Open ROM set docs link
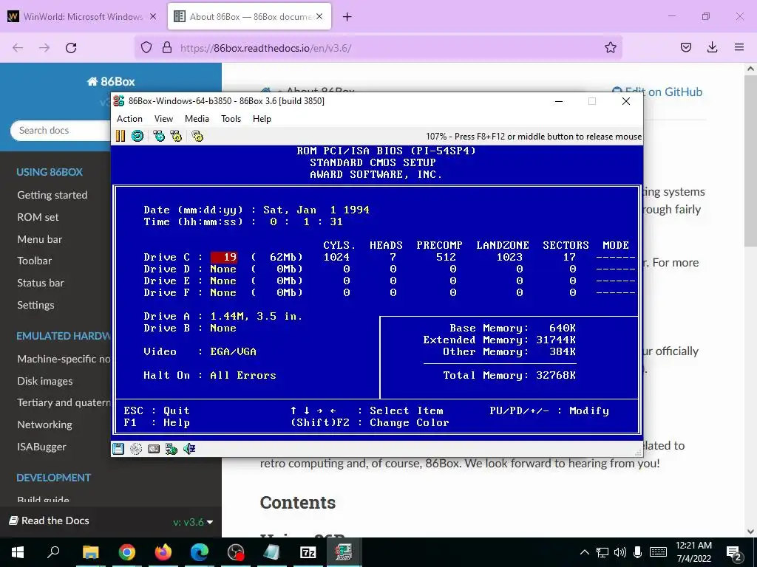Image resolution: width=757 pixels, height=567 pixels. tap(38, 217)
